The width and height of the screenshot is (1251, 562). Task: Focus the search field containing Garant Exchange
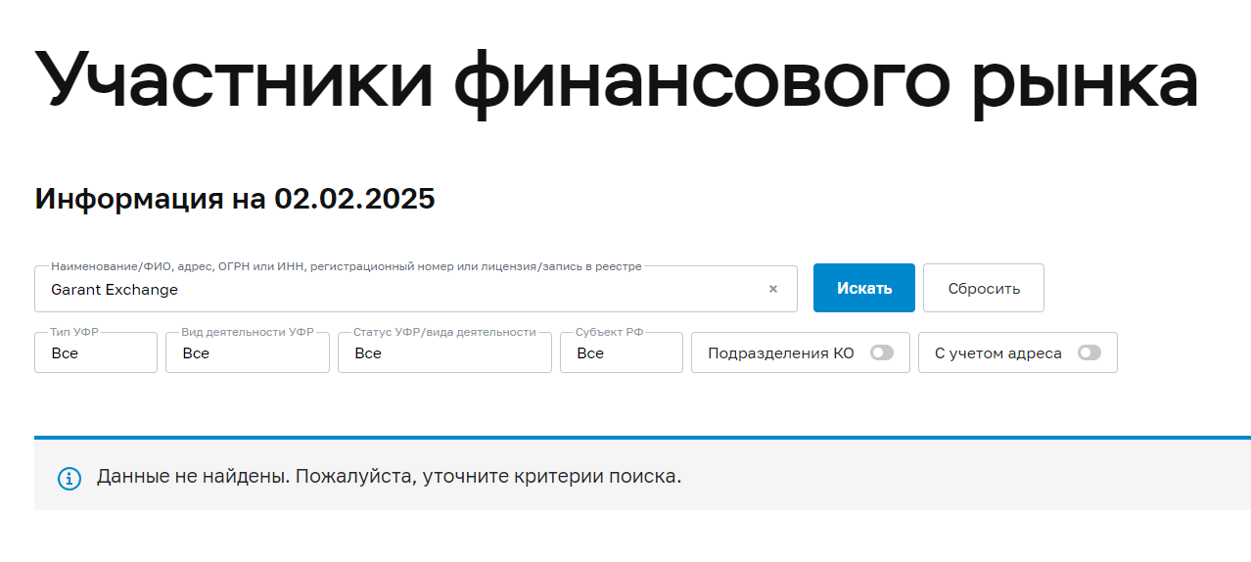[392, 290]
